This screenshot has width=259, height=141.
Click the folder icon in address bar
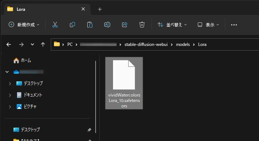(57, 44)
